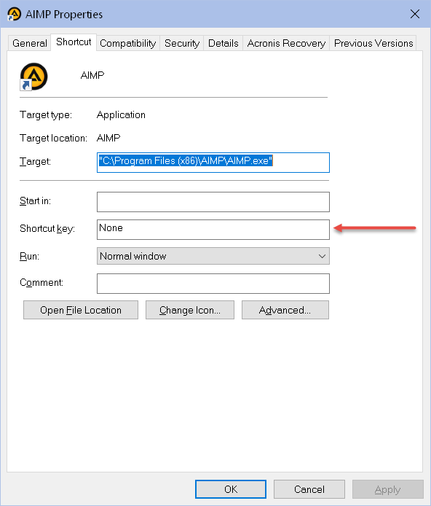This screenshot has height=506, width=431.
Task: Click the Advanced button
Action: [x=285, y=310]
